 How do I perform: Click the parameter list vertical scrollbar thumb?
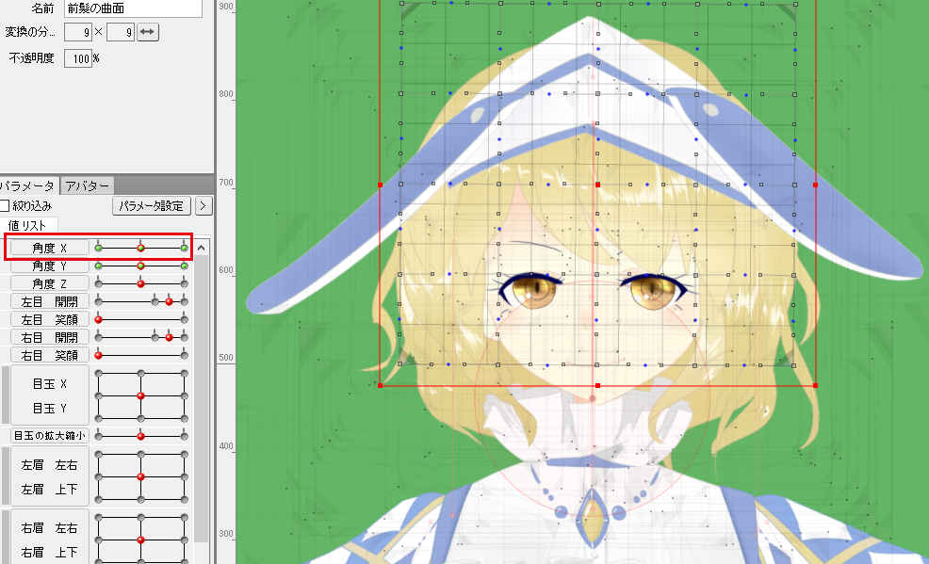pyautogui.click(x=202, y=399)
